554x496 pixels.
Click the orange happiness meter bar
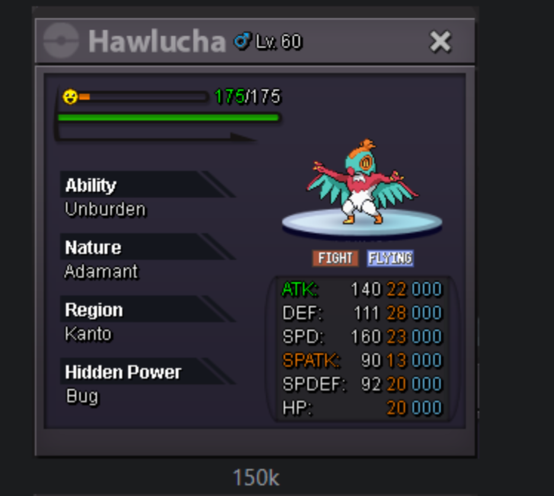143,97
